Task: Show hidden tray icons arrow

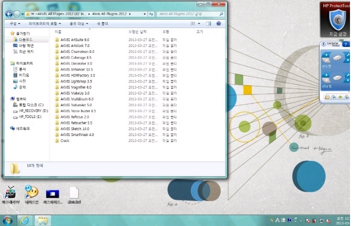Action: tap(300, 220)
